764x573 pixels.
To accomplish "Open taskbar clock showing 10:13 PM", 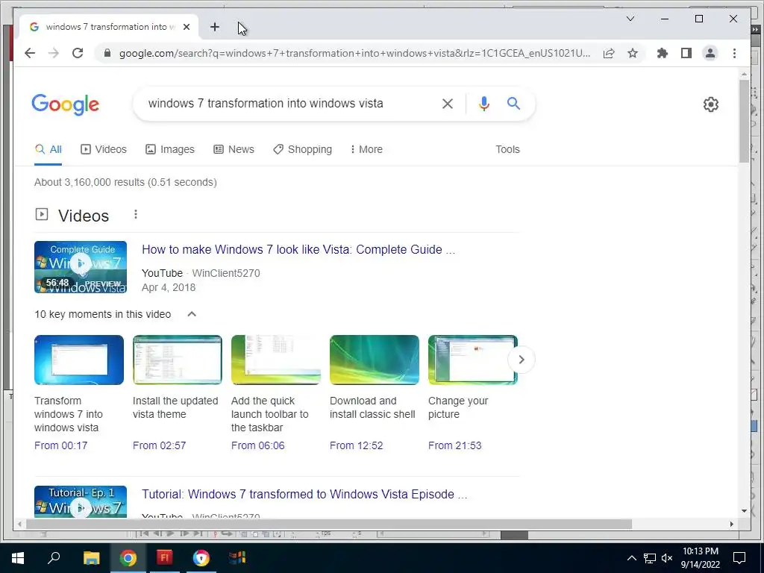I will 700,558.
